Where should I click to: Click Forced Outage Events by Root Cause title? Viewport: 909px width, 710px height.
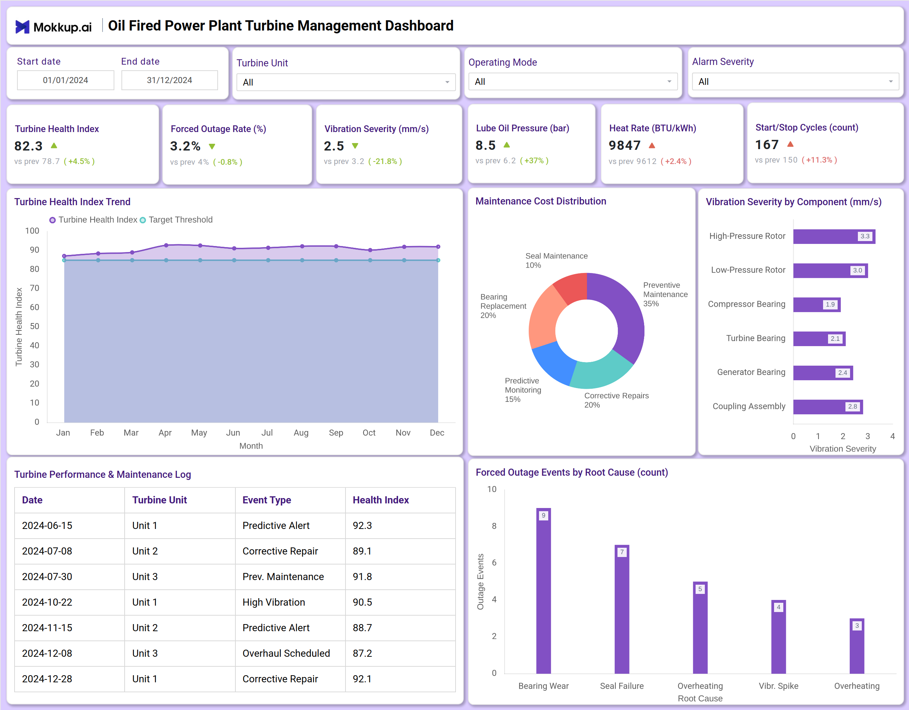572,473
